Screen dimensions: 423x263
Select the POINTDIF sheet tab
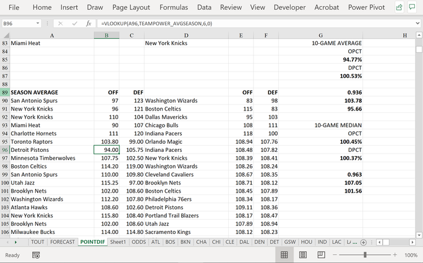click(93, 242)
